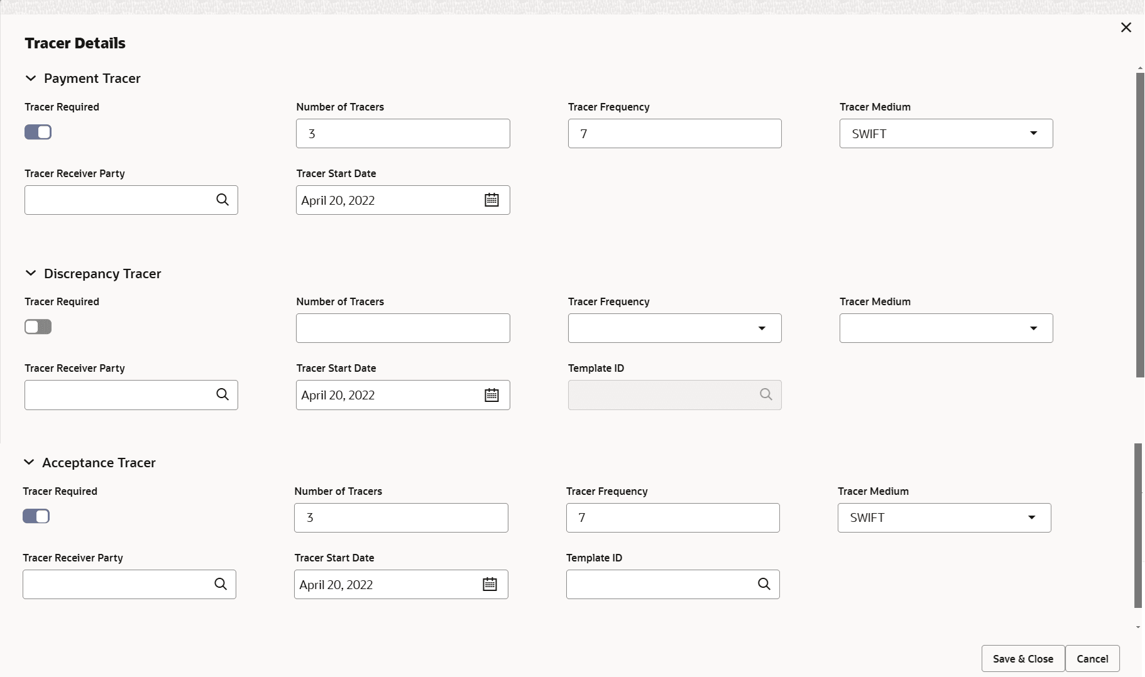1145x677 pixels.
Task: Click the dialog's vertical scrollbar
Action: (1139, 226)
